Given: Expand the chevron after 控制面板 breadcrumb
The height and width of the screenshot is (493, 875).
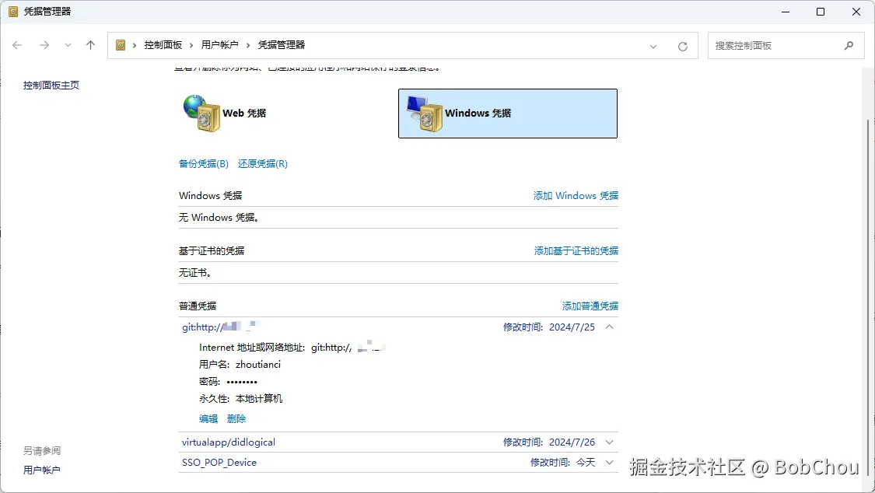Looking at the screenshot, I should (191, 45).
